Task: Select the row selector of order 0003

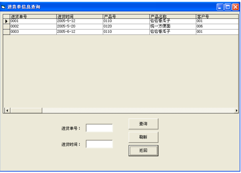Action: (6, 32)
